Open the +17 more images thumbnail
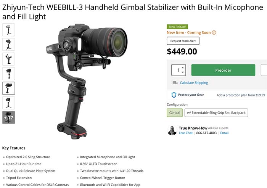 (8, 117)
